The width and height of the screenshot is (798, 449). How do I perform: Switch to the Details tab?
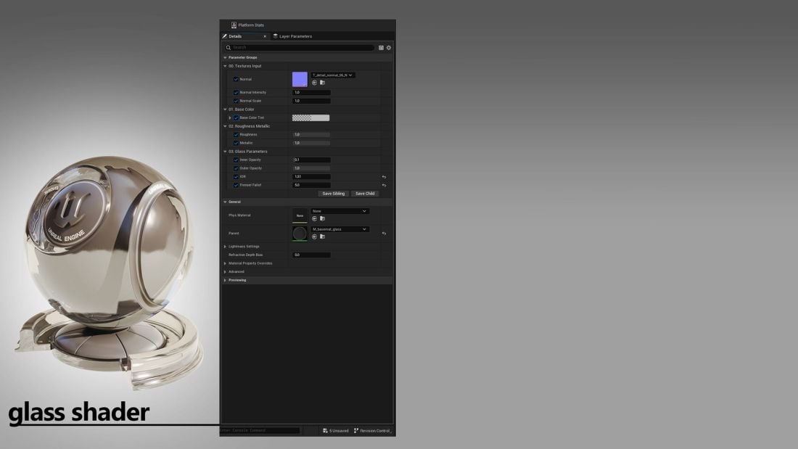(244, 36)
